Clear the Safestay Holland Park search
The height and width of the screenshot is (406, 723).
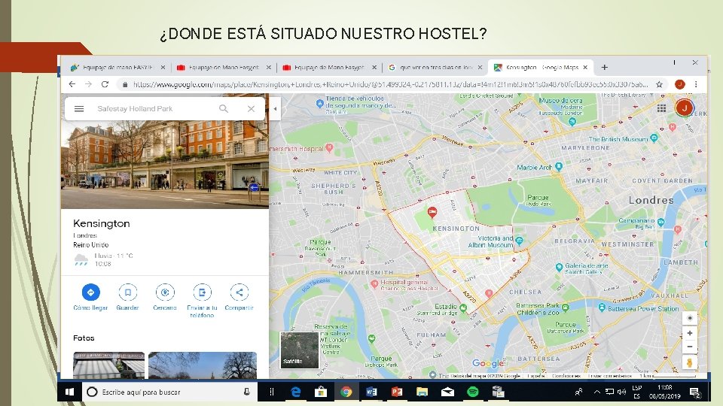click(x=251, y=108)
